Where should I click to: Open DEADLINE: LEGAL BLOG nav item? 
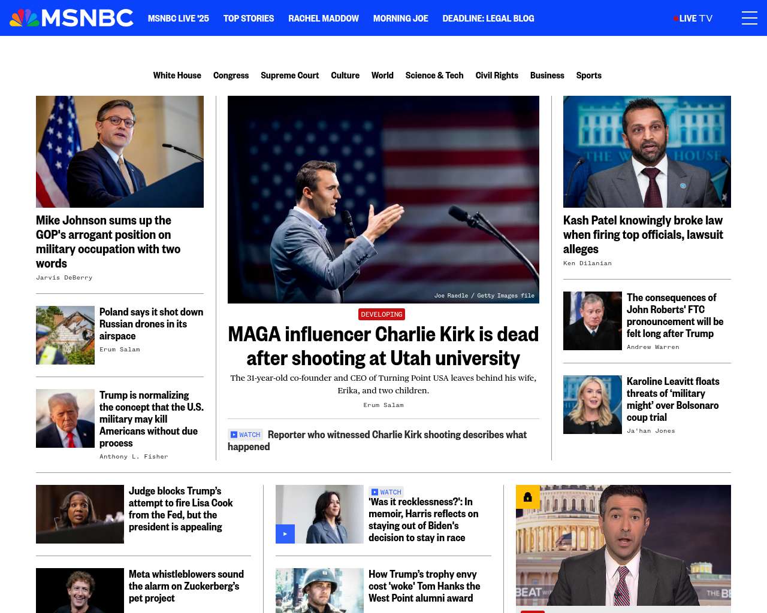click(488, 19)
